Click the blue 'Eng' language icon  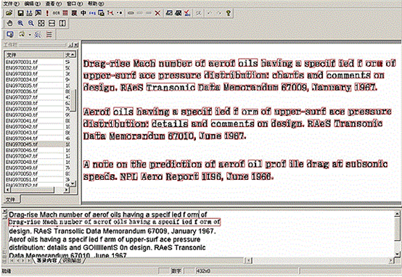[x=92, y=13]
